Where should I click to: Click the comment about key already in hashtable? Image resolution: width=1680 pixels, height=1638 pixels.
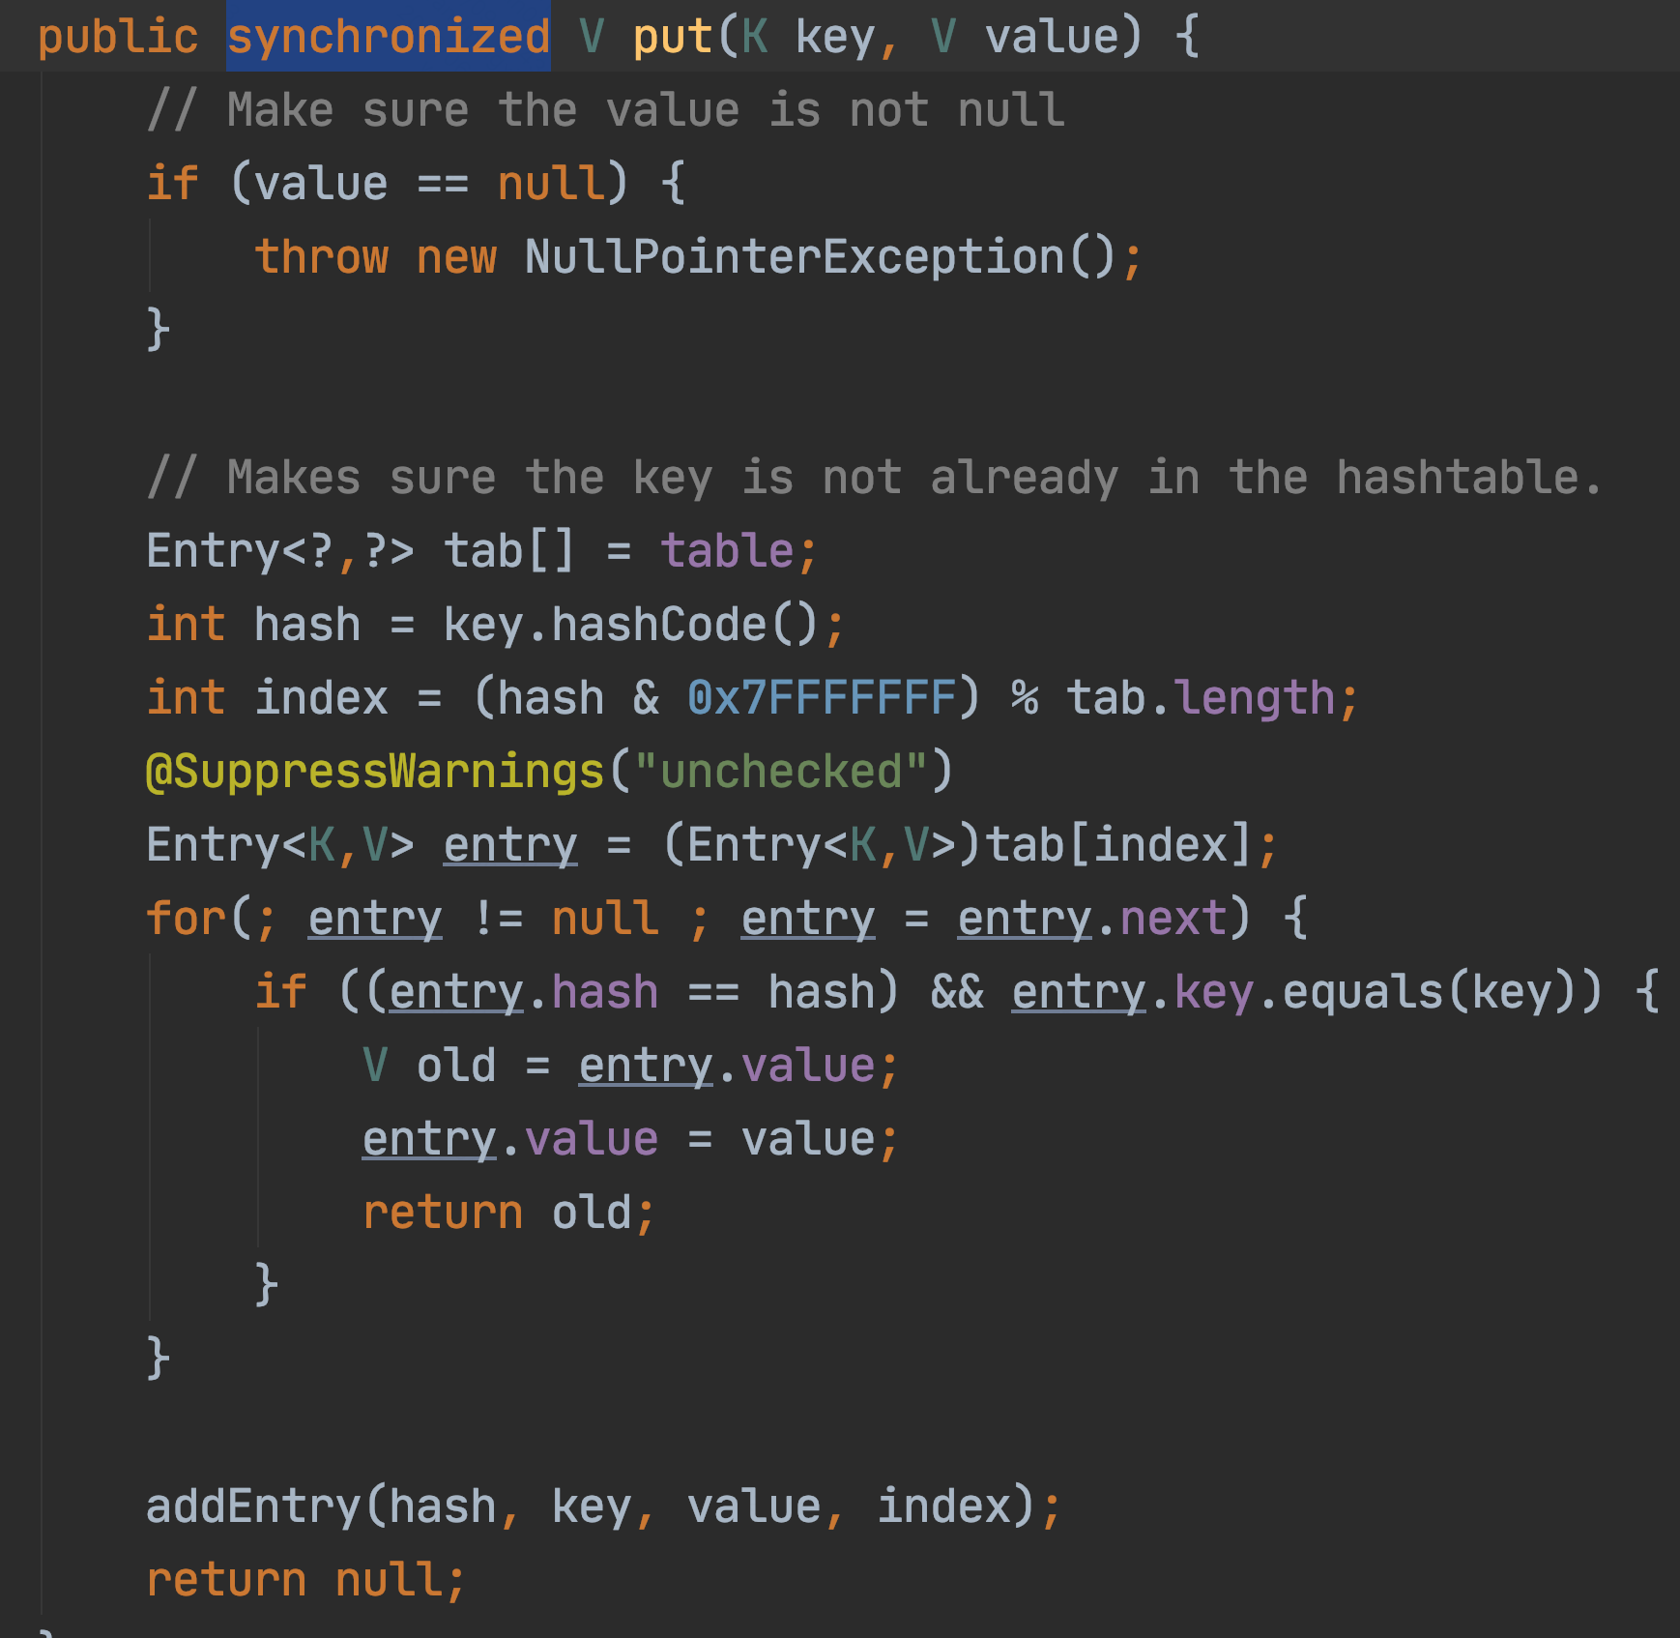[874, 478]
